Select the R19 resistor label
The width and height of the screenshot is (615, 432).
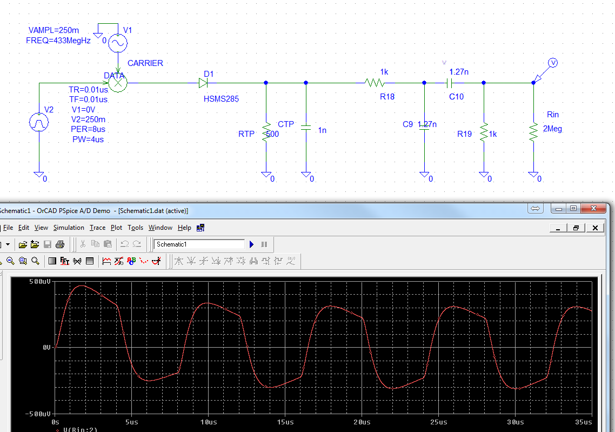pyautogui.click(x=464, y=134)
